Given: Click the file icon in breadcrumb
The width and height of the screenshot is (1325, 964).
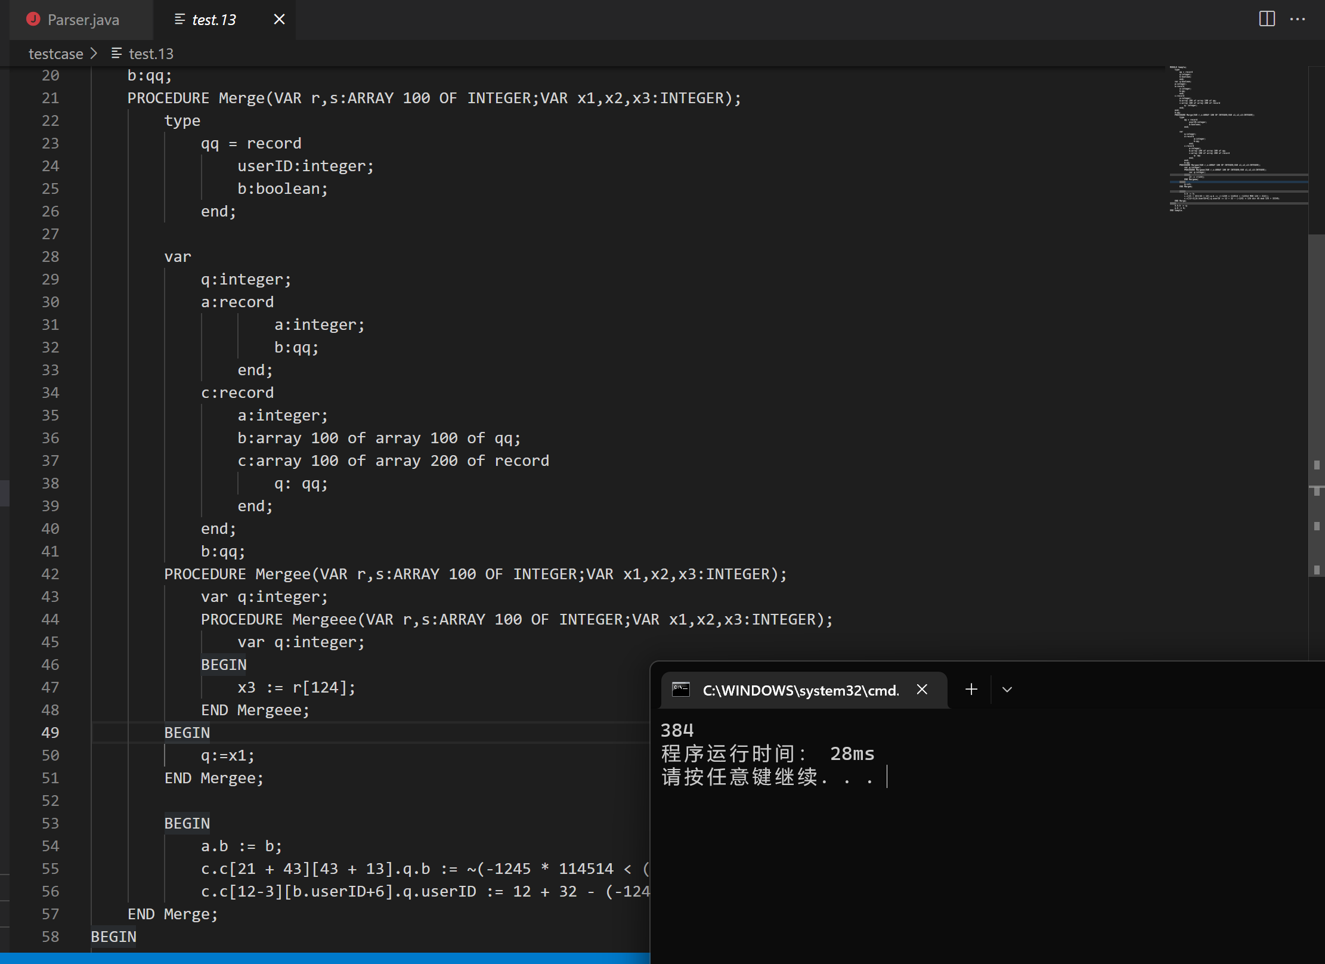Looking at the screenshot, I should [x=117, y=54].
